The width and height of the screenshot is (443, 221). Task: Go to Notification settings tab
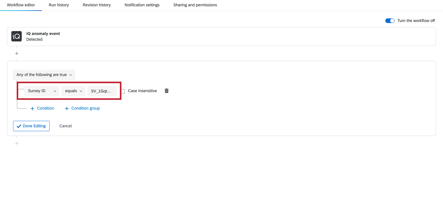142,5
